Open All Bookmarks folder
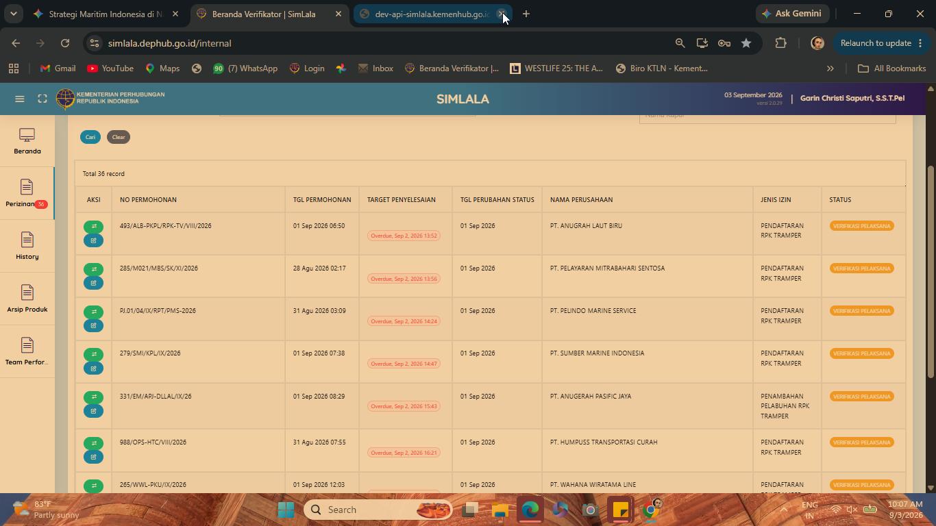 891,68
